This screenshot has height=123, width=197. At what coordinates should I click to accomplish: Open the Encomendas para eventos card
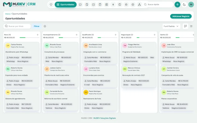point(100,77)
